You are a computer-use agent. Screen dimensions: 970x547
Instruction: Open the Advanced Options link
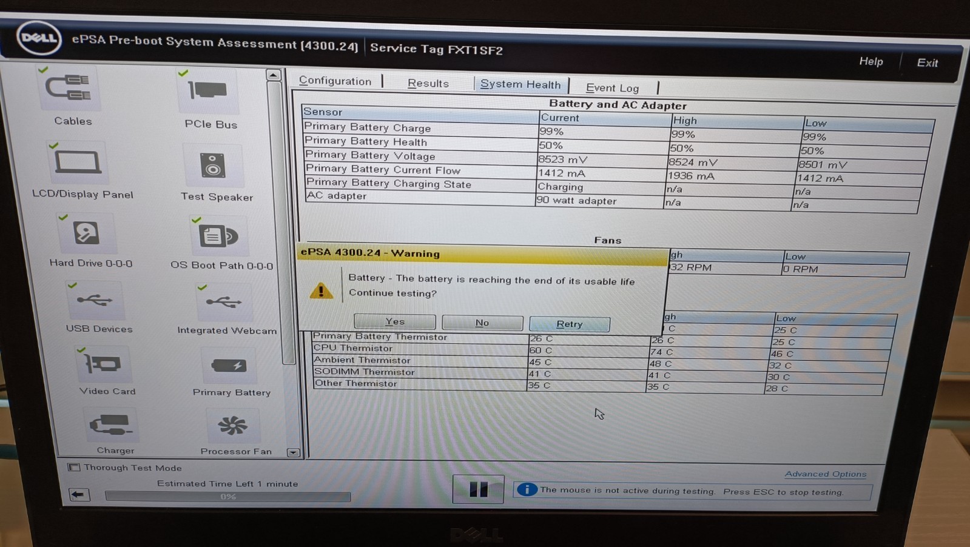pyautogui.click(x=826, y=474)
